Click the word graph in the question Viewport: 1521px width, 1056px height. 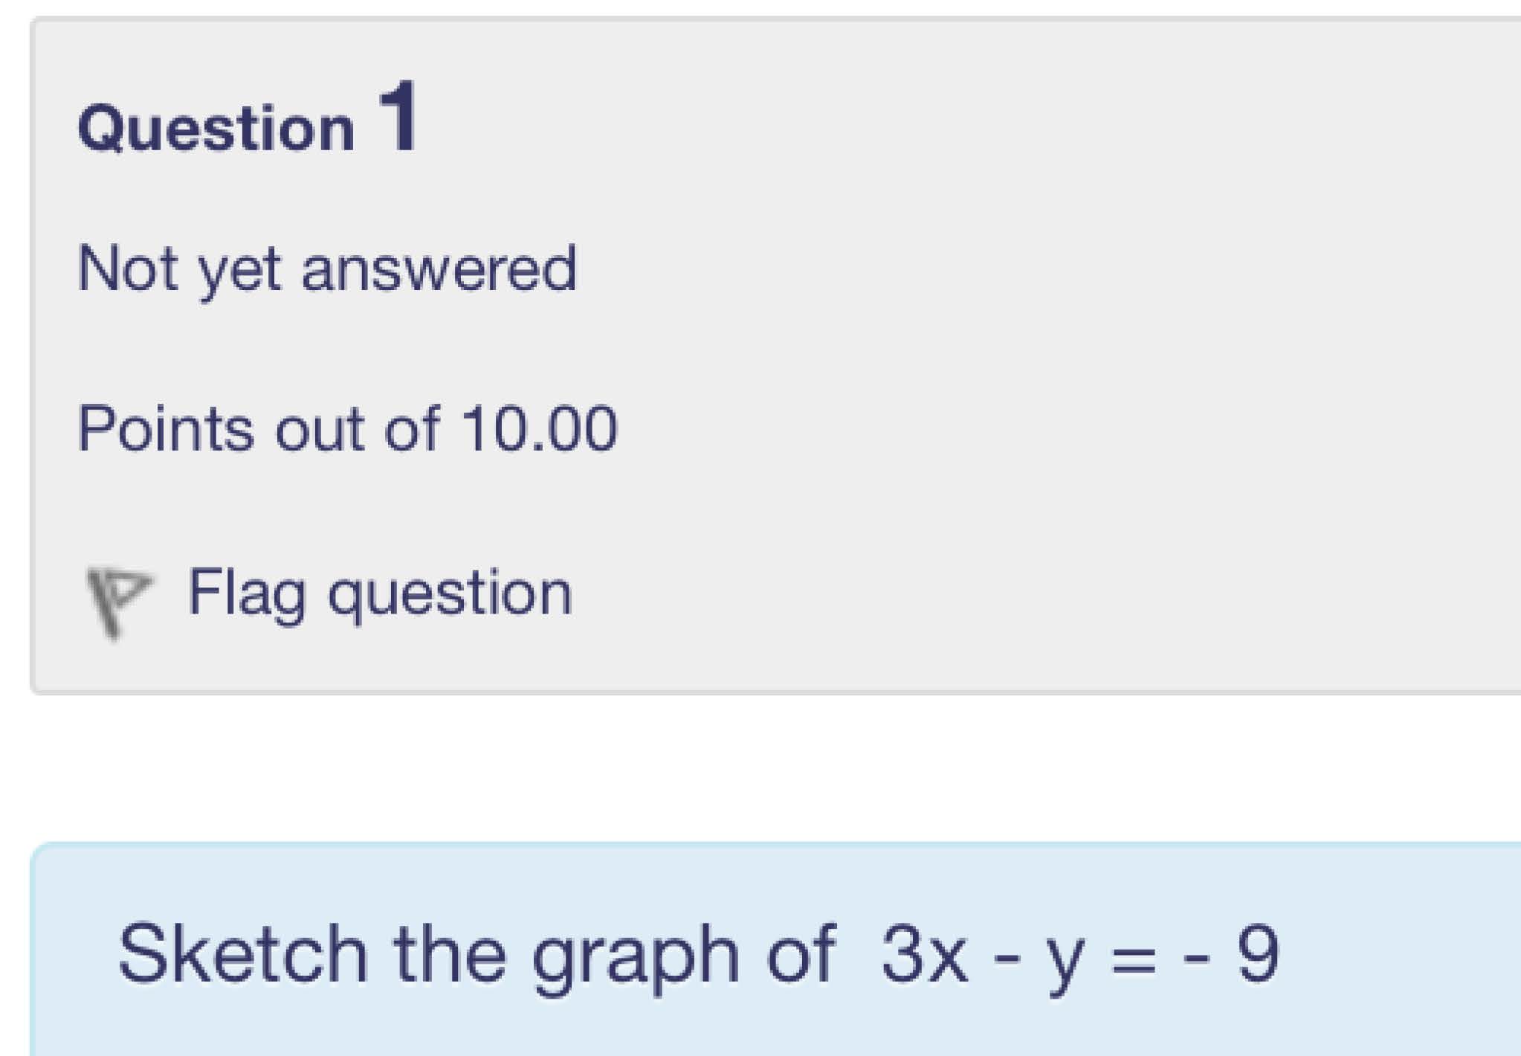point(635,957)
